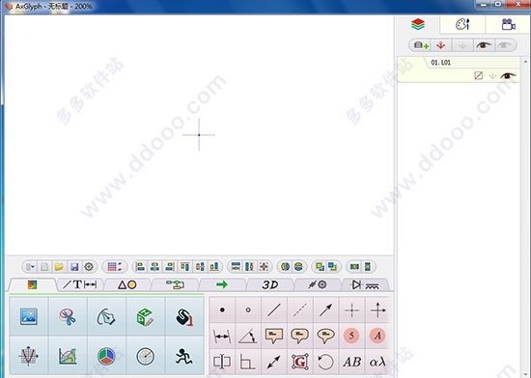Click the green blocks with pencil icon
The width and height of the screenshot is (531, 378).
point(145,316)
